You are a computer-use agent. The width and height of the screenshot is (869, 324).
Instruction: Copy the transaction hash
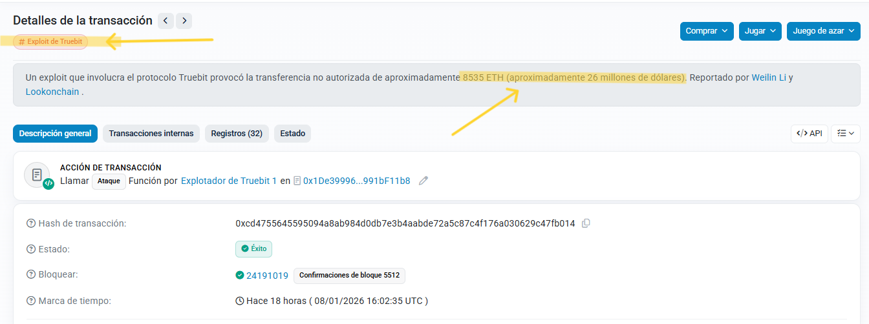586,223
